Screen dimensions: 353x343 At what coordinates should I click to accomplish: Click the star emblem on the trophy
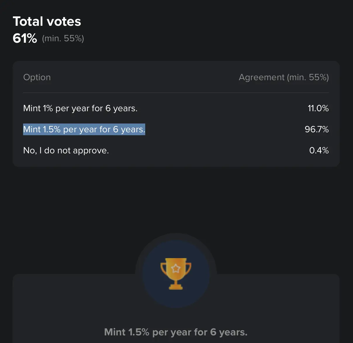click(x=176, y=268)
